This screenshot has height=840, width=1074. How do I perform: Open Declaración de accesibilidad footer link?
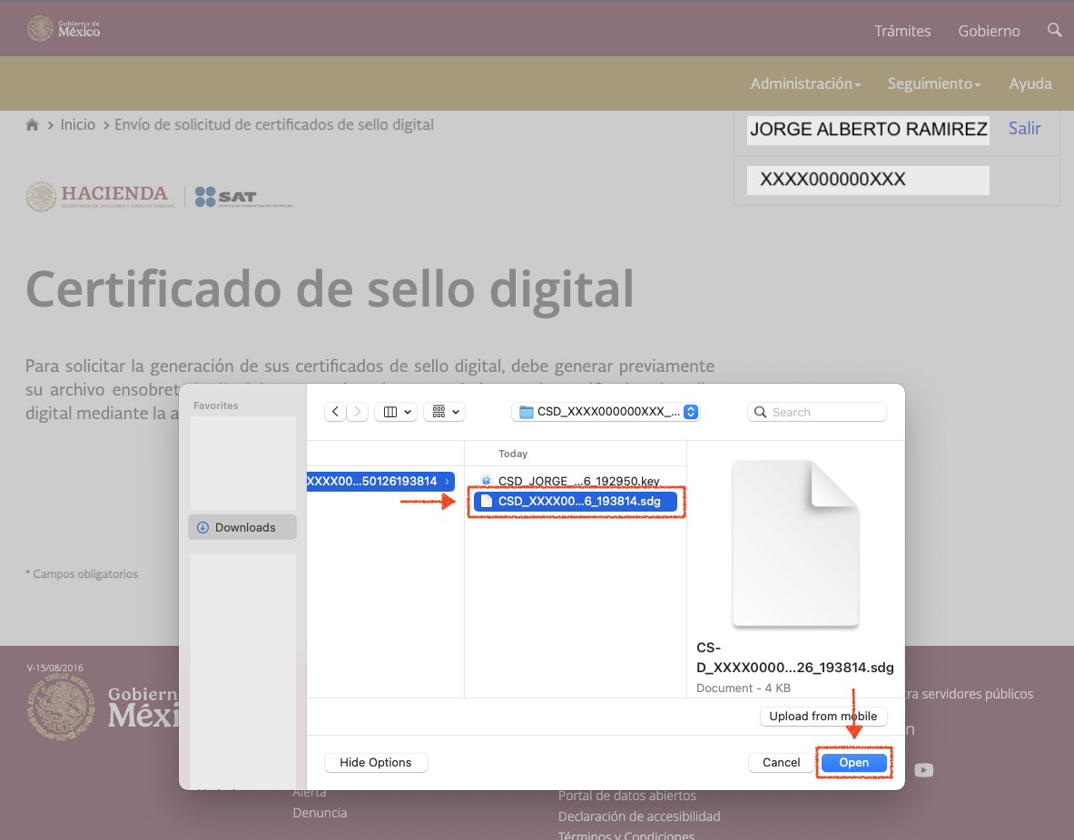(x=639, y=816)
